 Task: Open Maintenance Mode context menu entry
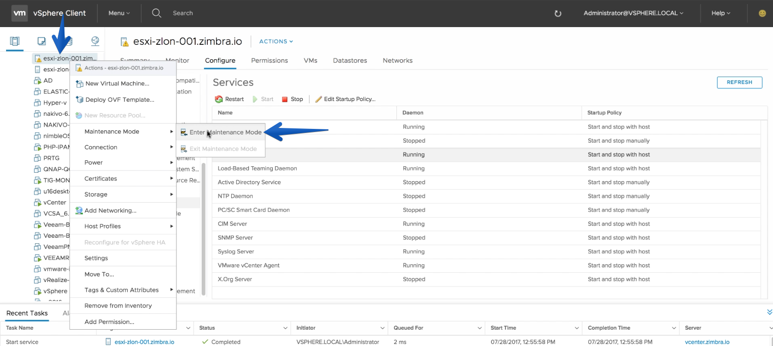click(123, 132)
